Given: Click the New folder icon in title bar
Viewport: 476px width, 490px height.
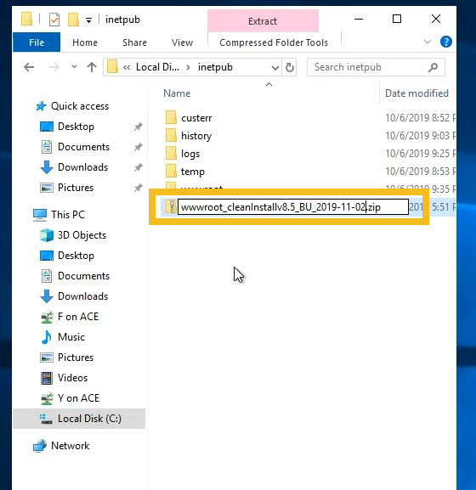Looking at the screenshot, I should (73, 20).
